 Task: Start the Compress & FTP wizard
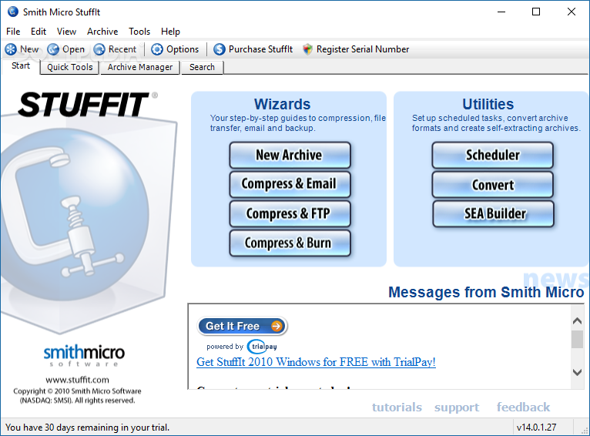[x=290, y=213]
